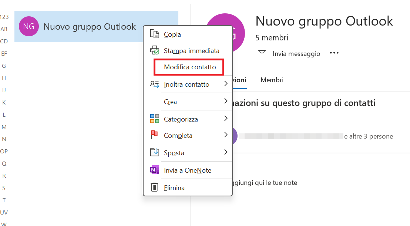The height and width of the screenshot is (226, 410).
Task: Jump to index letter H
Action: (4, 78)
